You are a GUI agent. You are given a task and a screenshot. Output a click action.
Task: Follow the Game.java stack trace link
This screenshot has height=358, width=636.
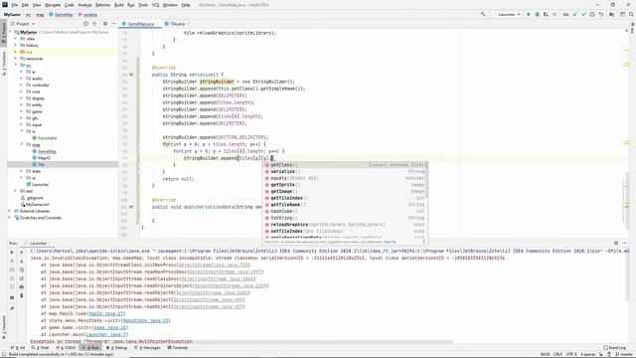tap(110, 327)
